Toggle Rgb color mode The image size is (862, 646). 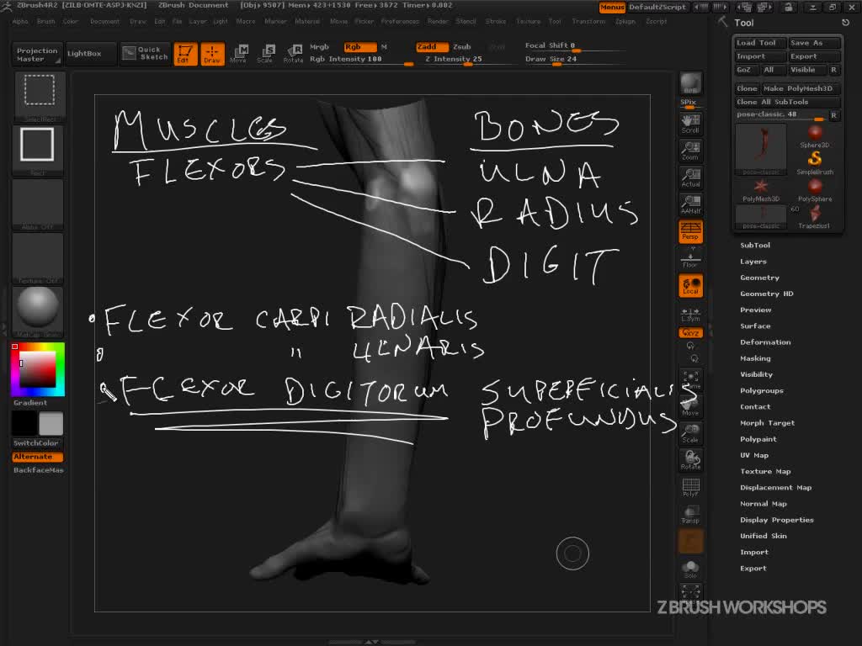point(360,47)
